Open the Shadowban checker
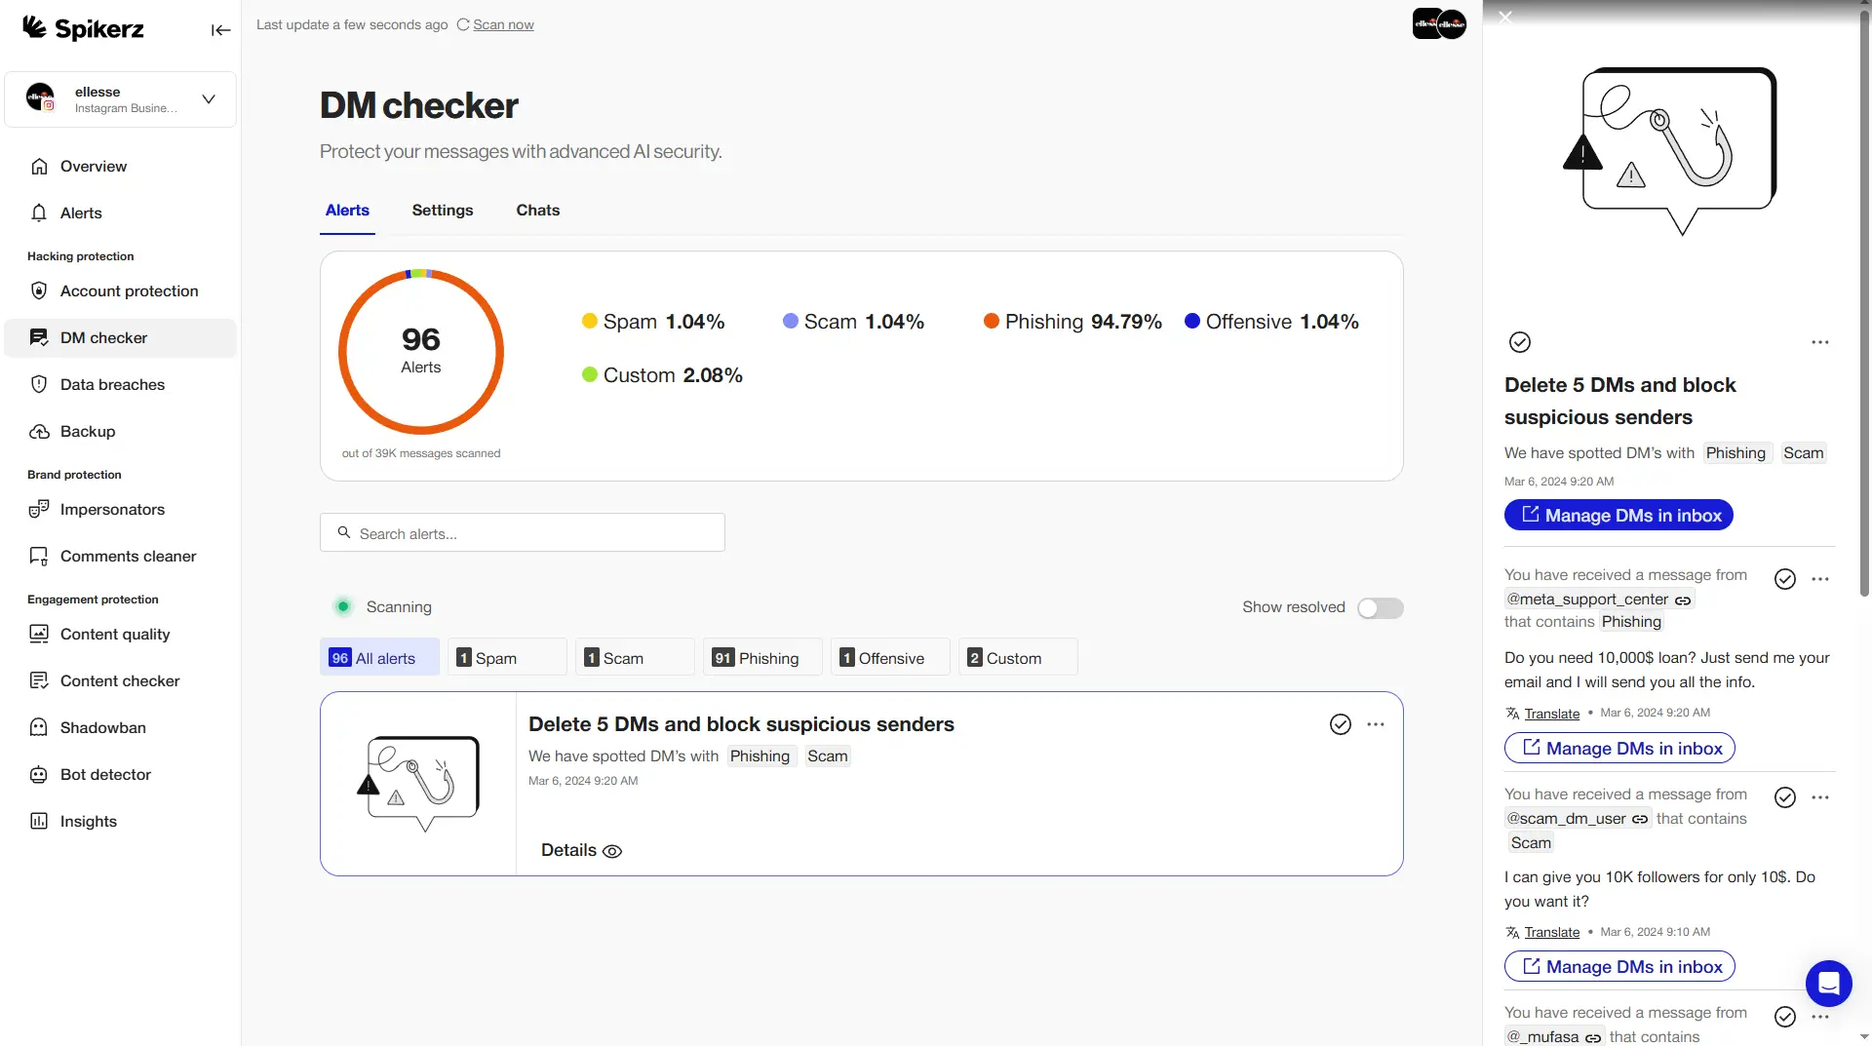This screenshot has height=1046, width=1872. pos(101,727)
